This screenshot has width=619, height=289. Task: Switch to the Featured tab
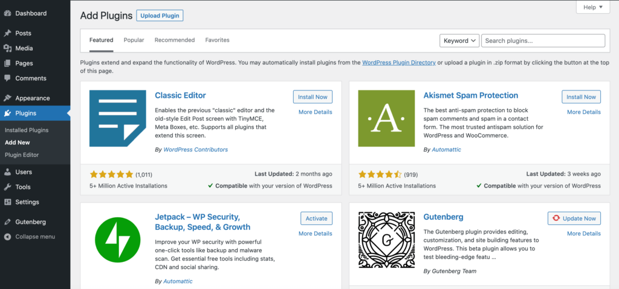(101, 40)
